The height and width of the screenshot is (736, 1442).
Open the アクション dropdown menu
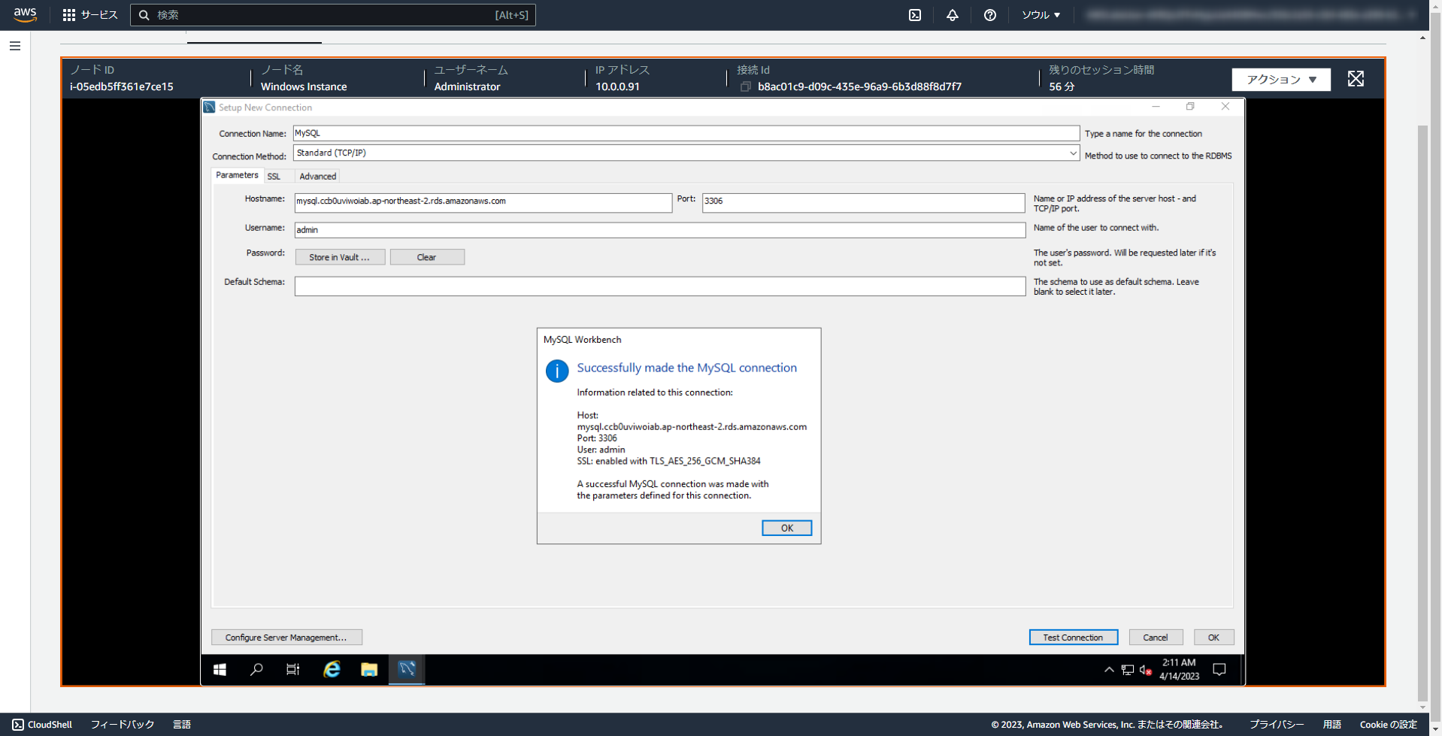point(1280,79)
